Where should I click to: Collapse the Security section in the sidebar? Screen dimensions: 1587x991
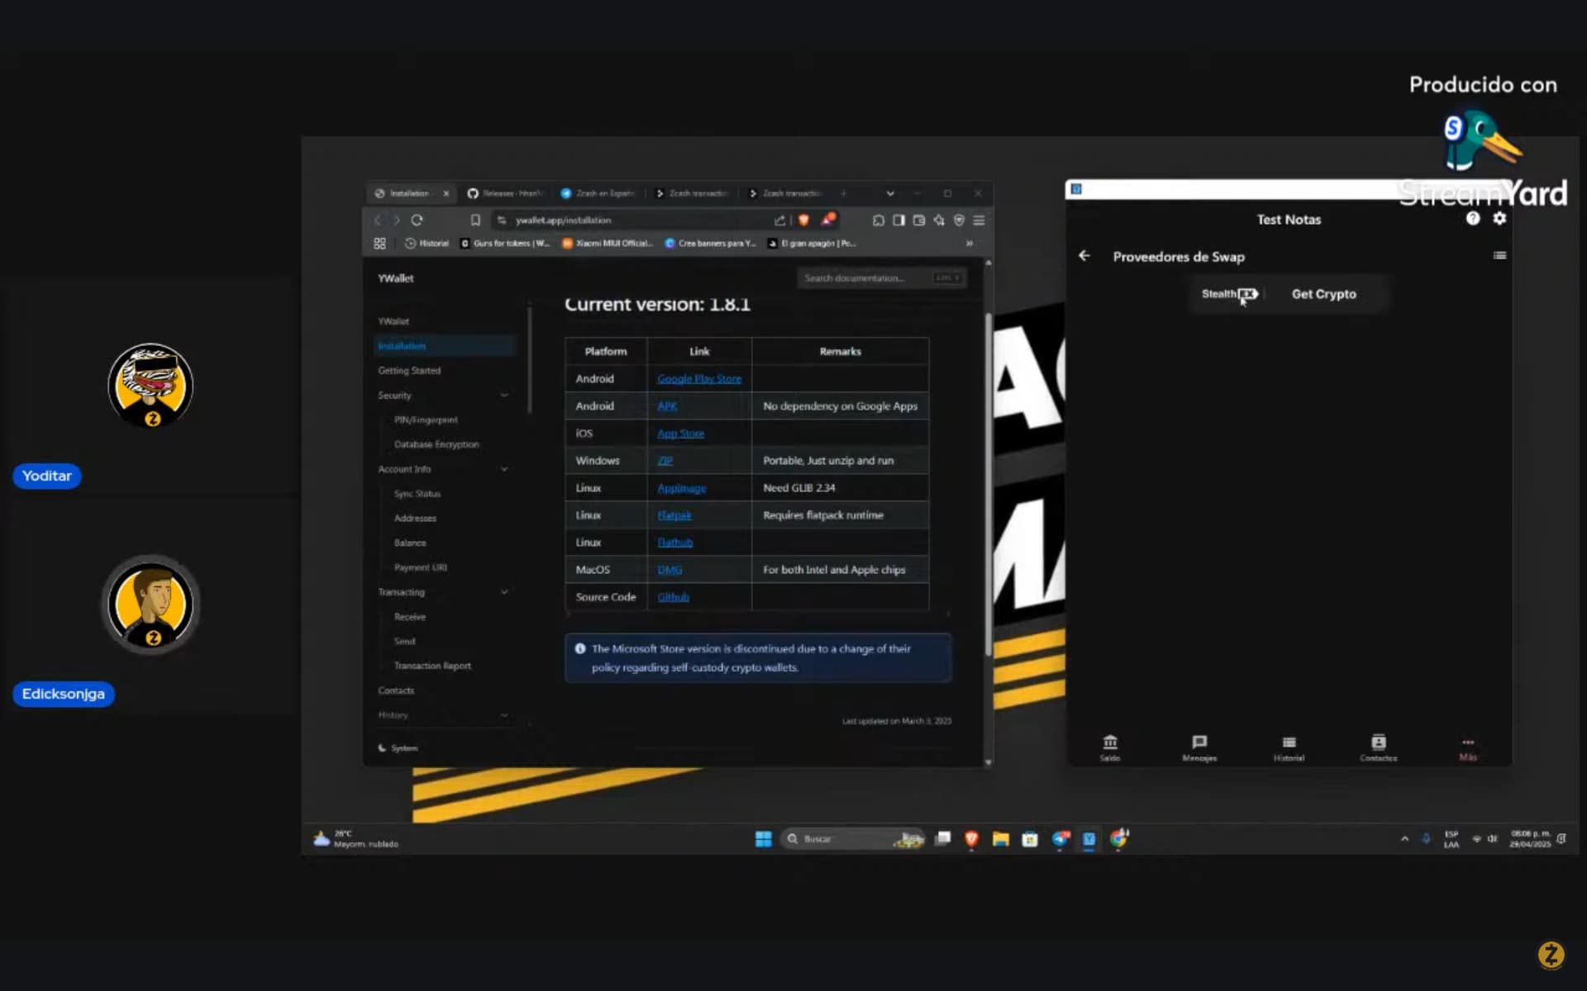504,396
